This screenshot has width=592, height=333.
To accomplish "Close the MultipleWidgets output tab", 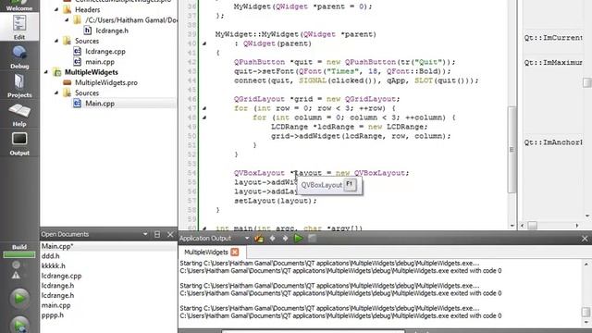I will (x=235, y=252).
